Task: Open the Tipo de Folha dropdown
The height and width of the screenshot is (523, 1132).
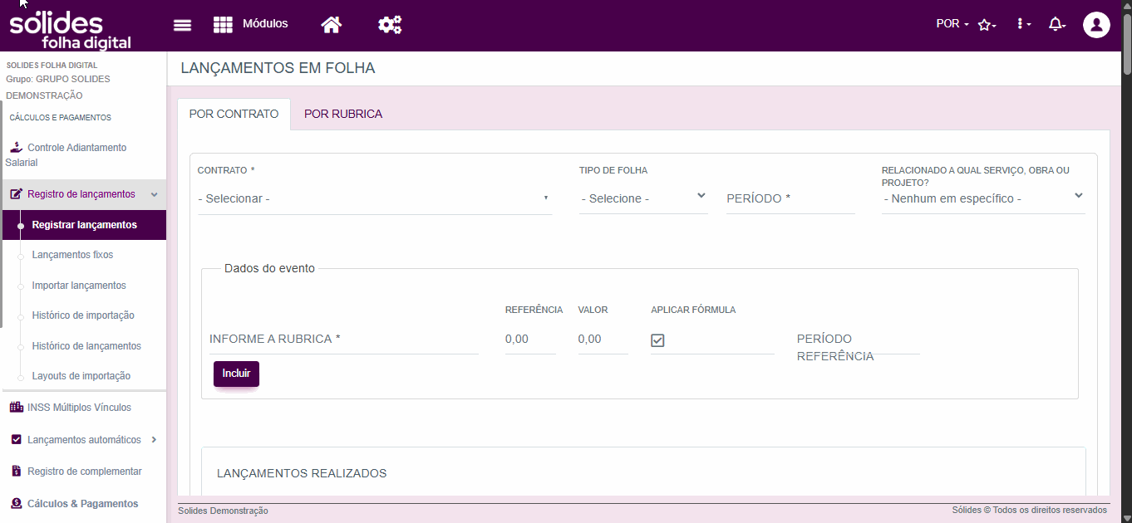Action: pyautogui.click(x=643, y=198)
